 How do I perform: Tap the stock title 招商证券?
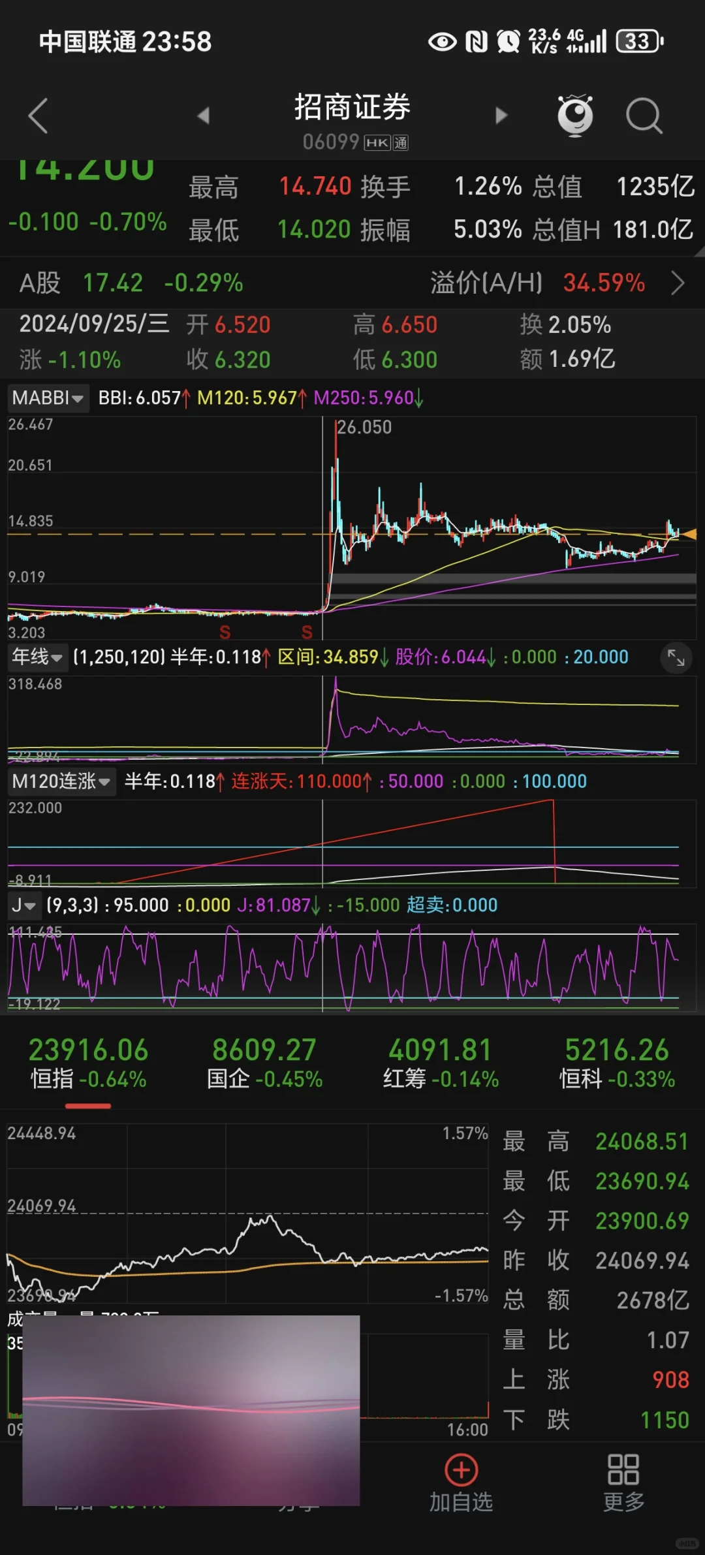point(352,106)
